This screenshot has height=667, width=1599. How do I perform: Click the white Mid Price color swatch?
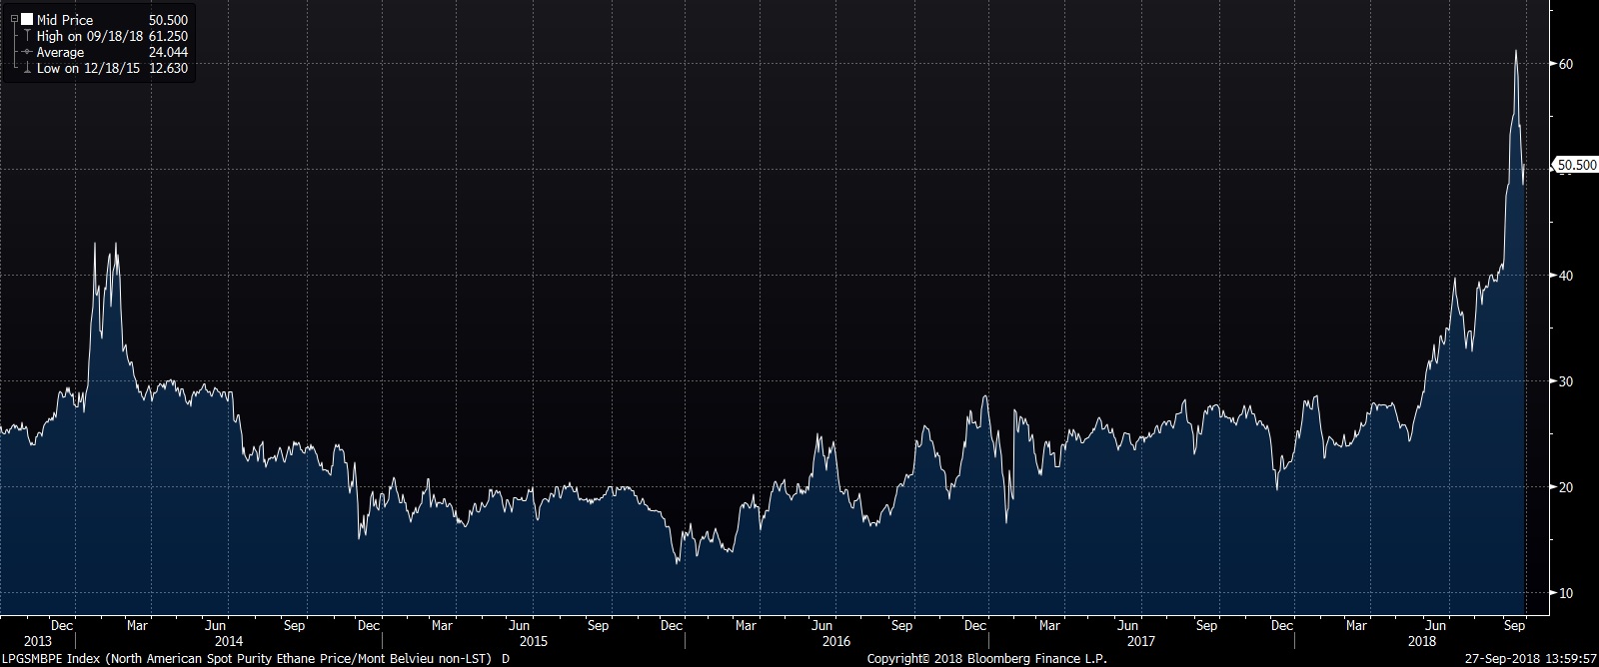27,19
